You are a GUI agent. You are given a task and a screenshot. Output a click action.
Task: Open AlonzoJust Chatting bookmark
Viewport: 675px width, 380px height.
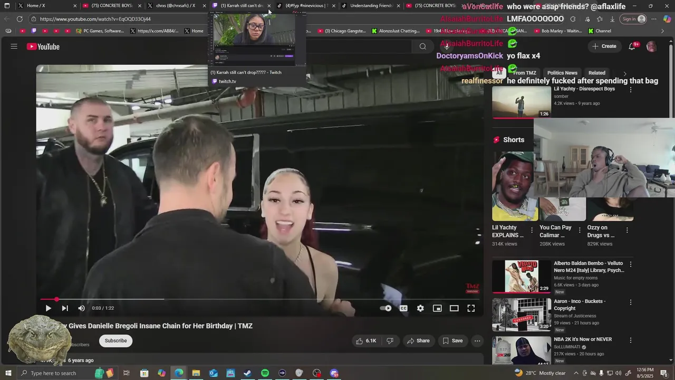[x=396, y=31]
